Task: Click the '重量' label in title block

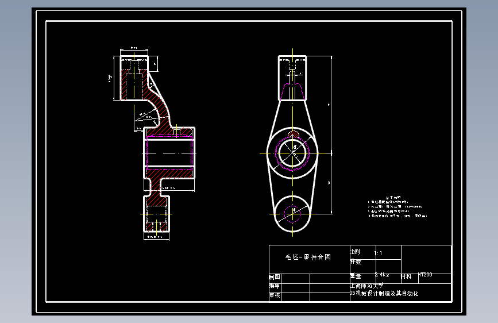Action: tap(356, 276)
